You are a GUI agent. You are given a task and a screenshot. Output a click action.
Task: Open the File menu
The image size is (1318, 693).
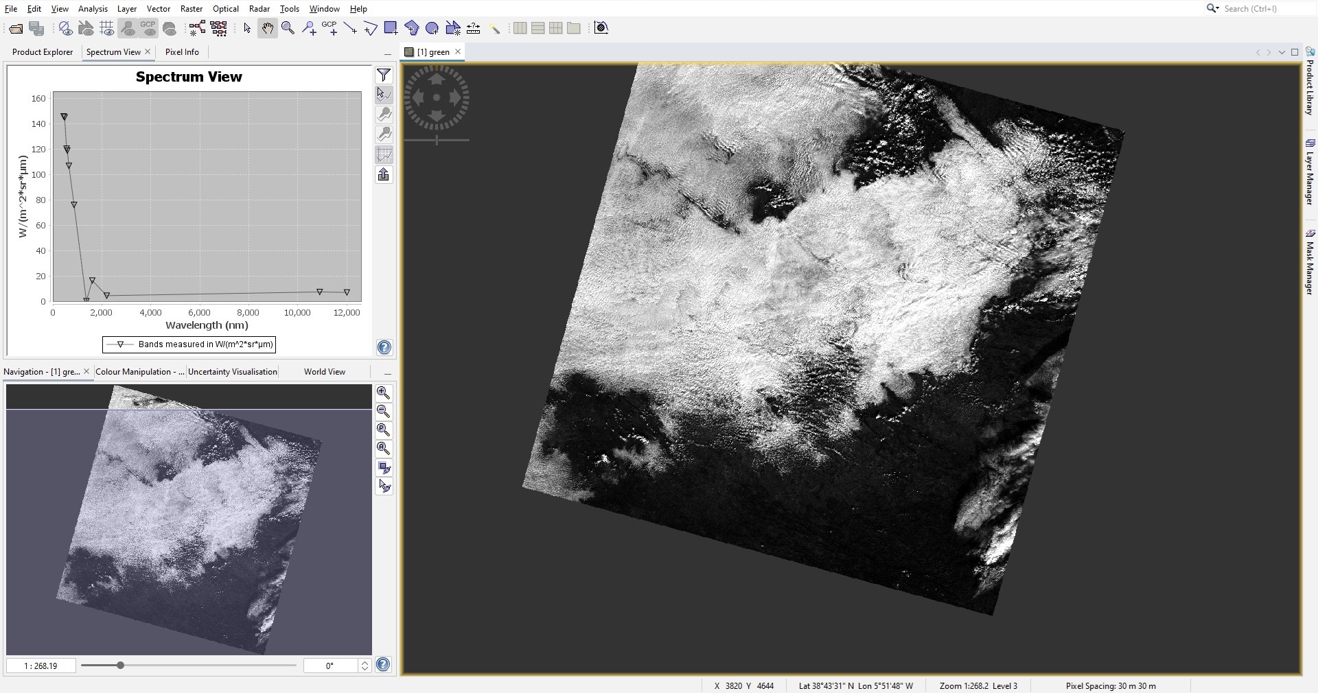11,9
